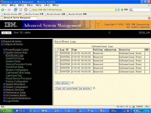
Task: Check the box for log 50007D9A
Action: tap(57, 57)
